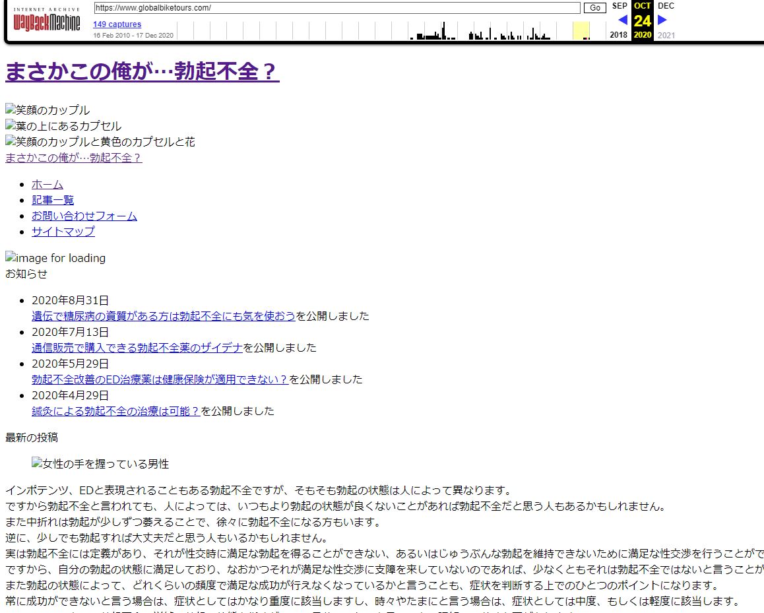This screenshot has width=764, height=613.
Task: Click the 女性の手を握っている男性 image thumbnail
Action: coord(100,464)
